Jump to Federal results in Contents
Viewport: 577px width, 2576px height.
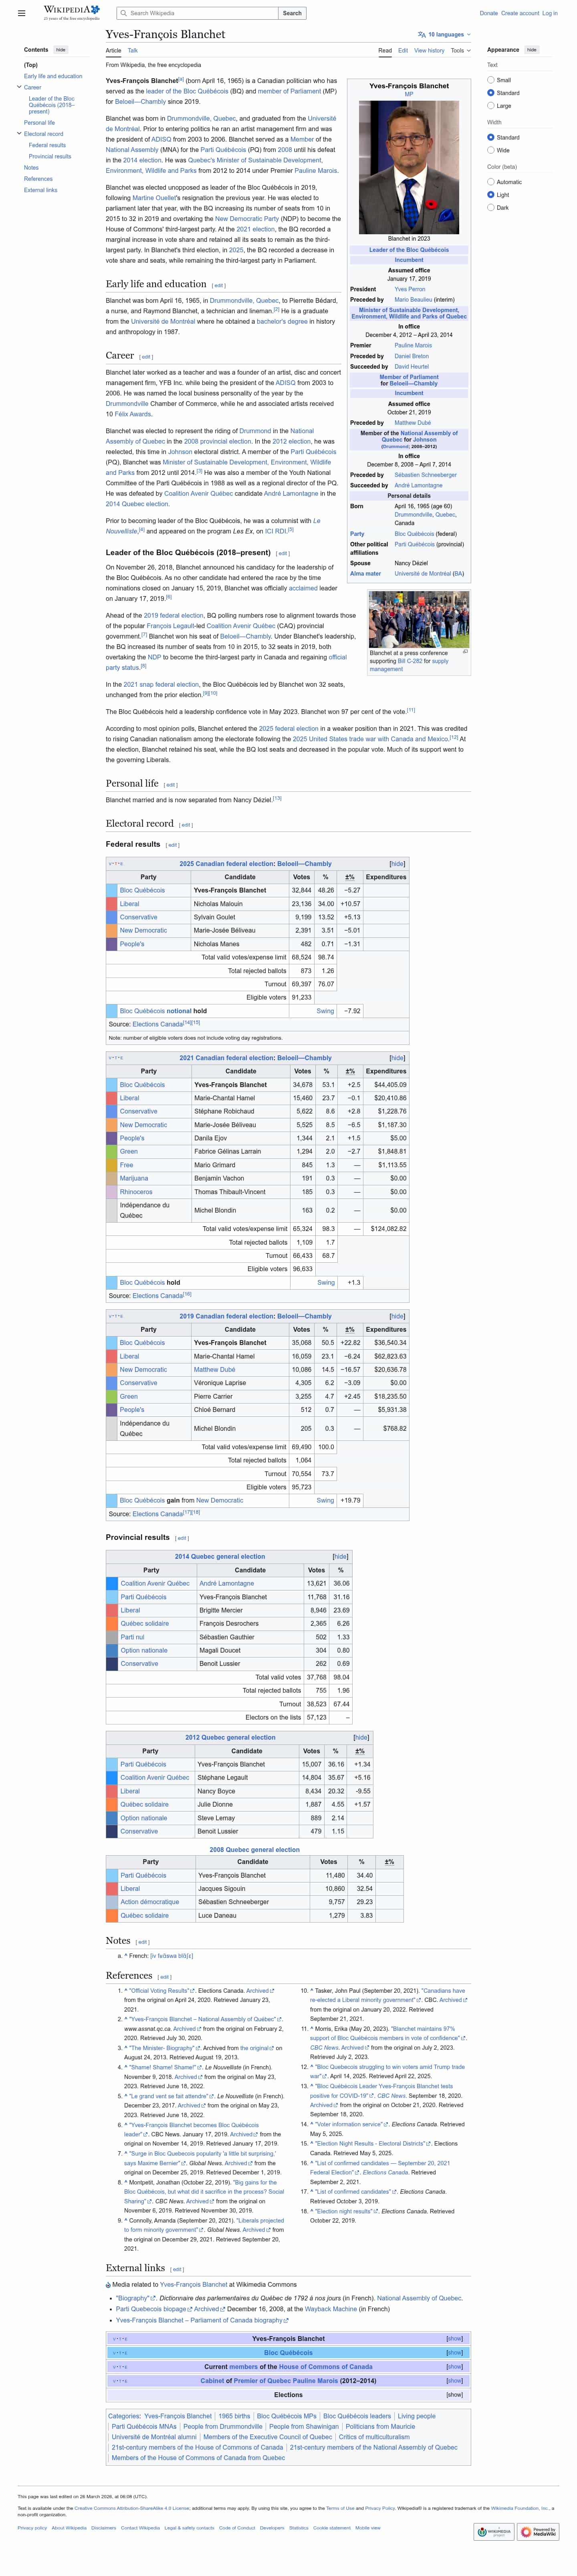pyautogui.click(x=47, y=145)
